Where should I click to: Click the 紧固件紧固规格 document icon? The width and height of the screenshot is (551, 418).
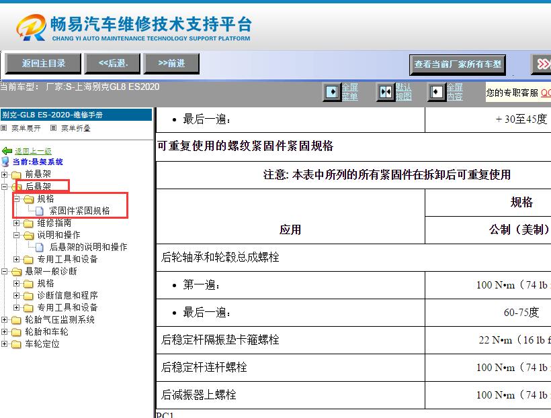tap(40, 211)
